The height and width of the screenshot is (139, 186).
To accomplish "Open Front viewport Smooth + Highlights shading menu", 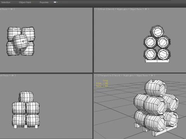I will [x=118, y=9].
